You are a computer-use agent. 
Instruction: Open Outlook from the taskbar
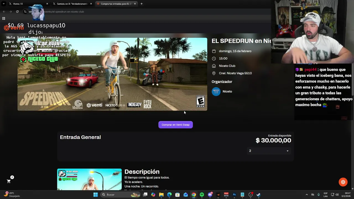[186, 195]
